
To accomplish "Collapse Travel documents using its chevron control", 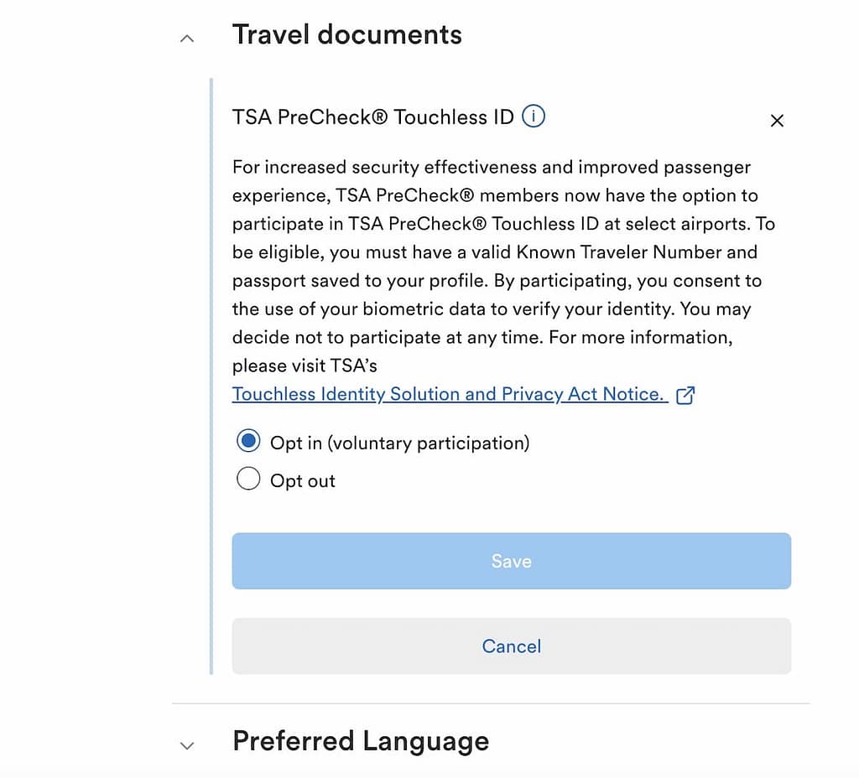I will (x=186, y=39).
